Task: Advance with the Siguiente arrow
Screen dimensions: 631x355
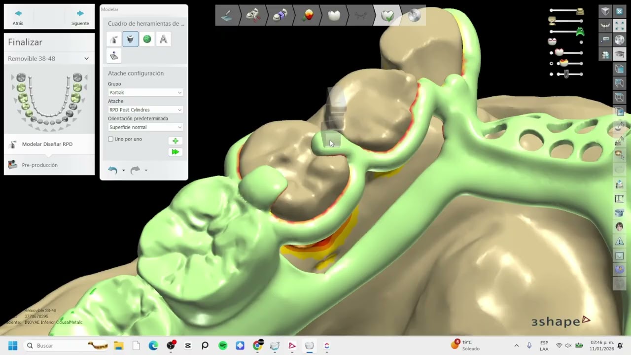Action: click(x=80, y=17)
